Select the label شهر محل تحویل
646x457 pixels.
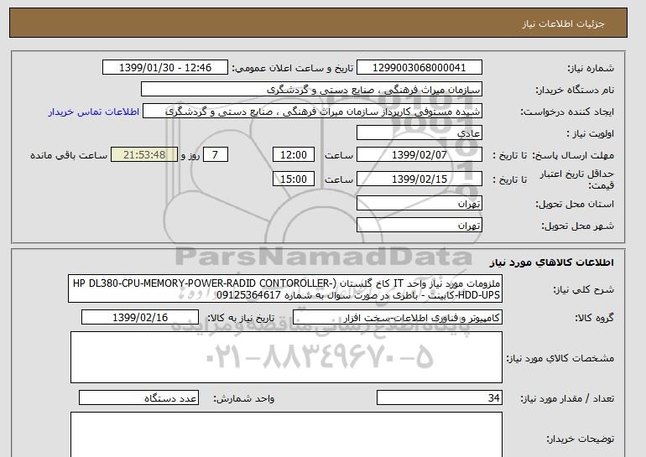pos(577,226)
